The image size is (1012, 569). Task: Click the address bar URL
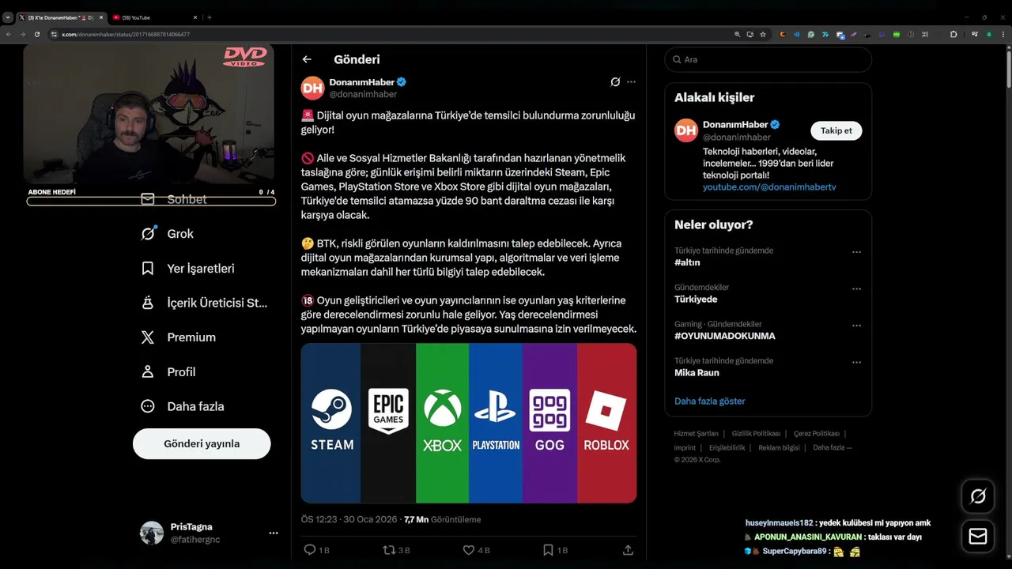(126, 35)
